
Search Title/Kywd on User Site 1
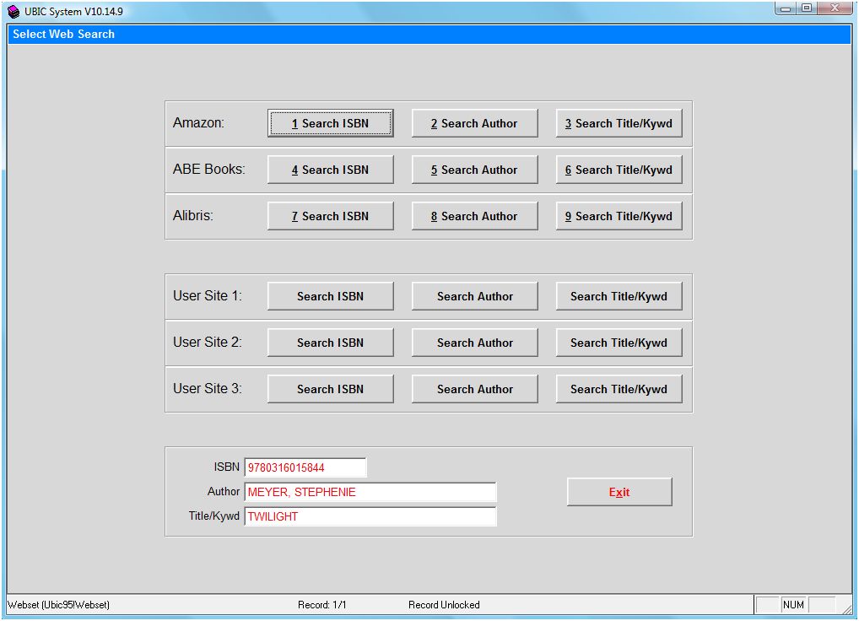point(619,296)
